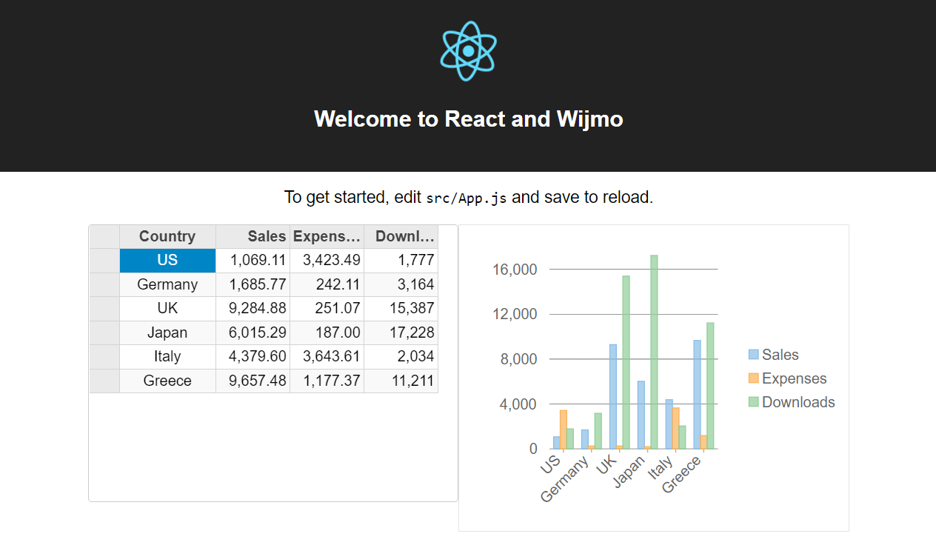The width and height of the screenshot is (936, 548).
Task: Click the select-all corner cell in grid
Action: coord(104,236)
